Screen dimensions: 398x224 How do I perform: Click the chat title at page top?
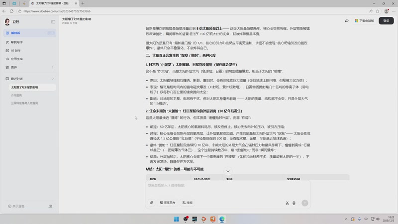coord(77,19)
